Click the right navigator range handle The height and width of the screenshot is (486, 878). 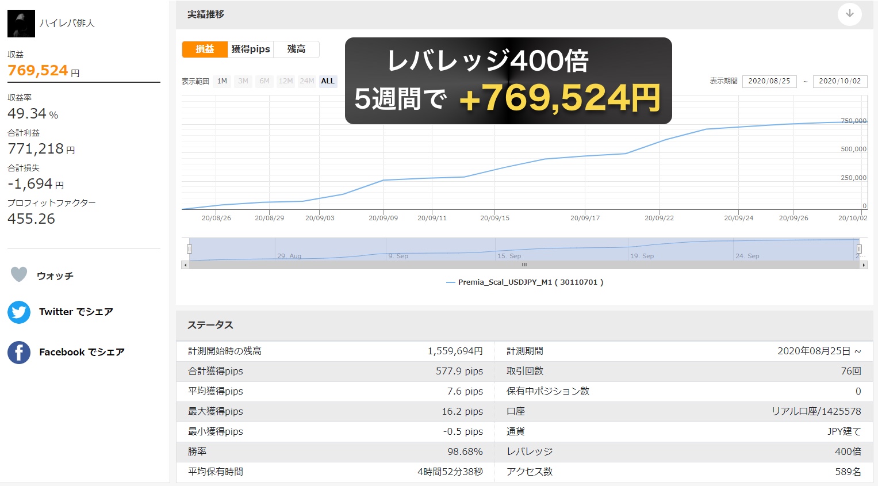point(859,249)
